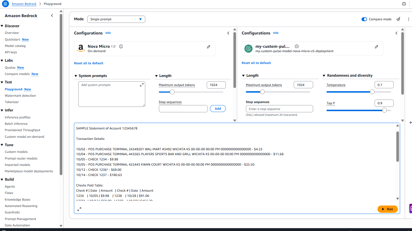Open the Mode dropdown showing Single prompt
The image size is (412, 231).
tap(116, 19)
